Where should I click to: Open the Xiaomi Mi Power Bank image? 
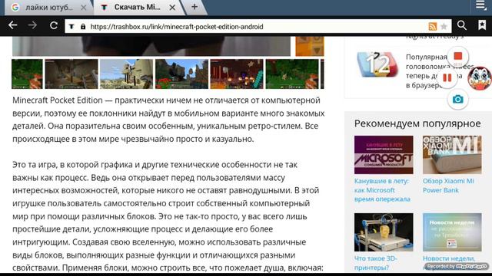(452, 155)
